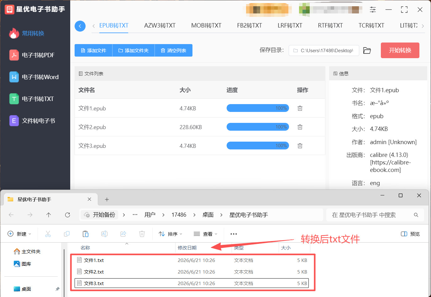Open the settings sliders icon in title bar

click(x=373, y=10)
